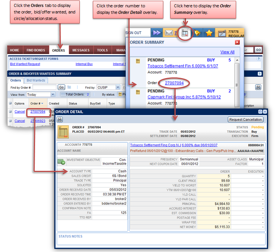Print the Order Detail overlay
275x252 pixels.
point(60,120)
